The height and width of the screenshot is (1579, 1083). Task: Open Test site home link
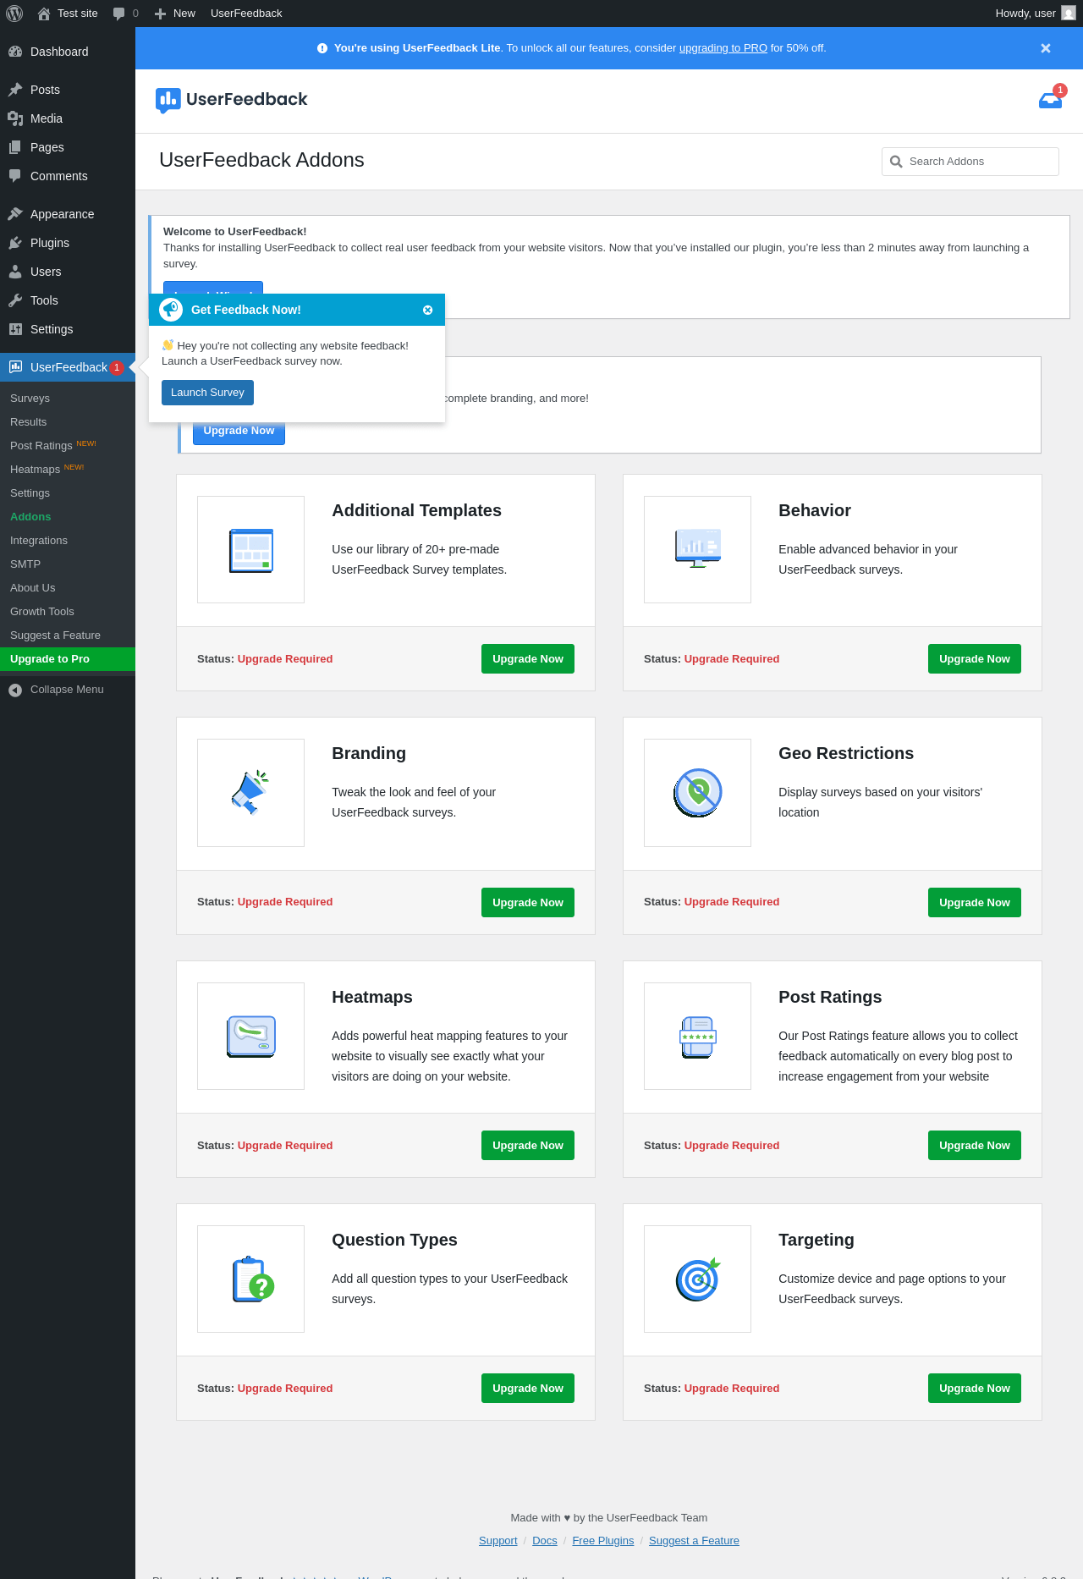(68, 14)
